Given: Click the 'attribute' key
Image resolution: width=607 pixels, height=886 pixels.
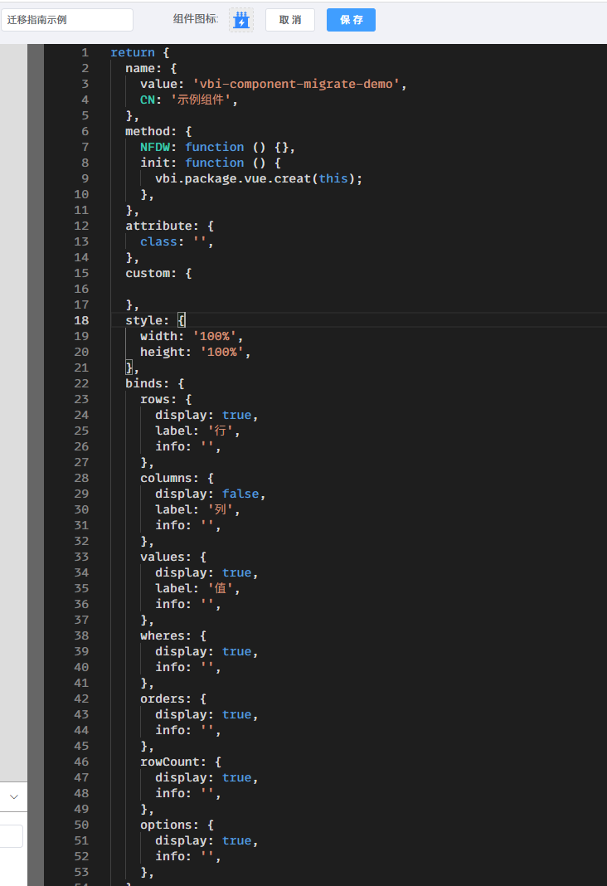Looking at the screenshot, I should coord(158,226).
